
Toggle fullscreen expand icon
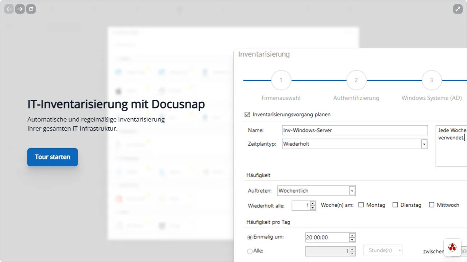click(458, 9)
